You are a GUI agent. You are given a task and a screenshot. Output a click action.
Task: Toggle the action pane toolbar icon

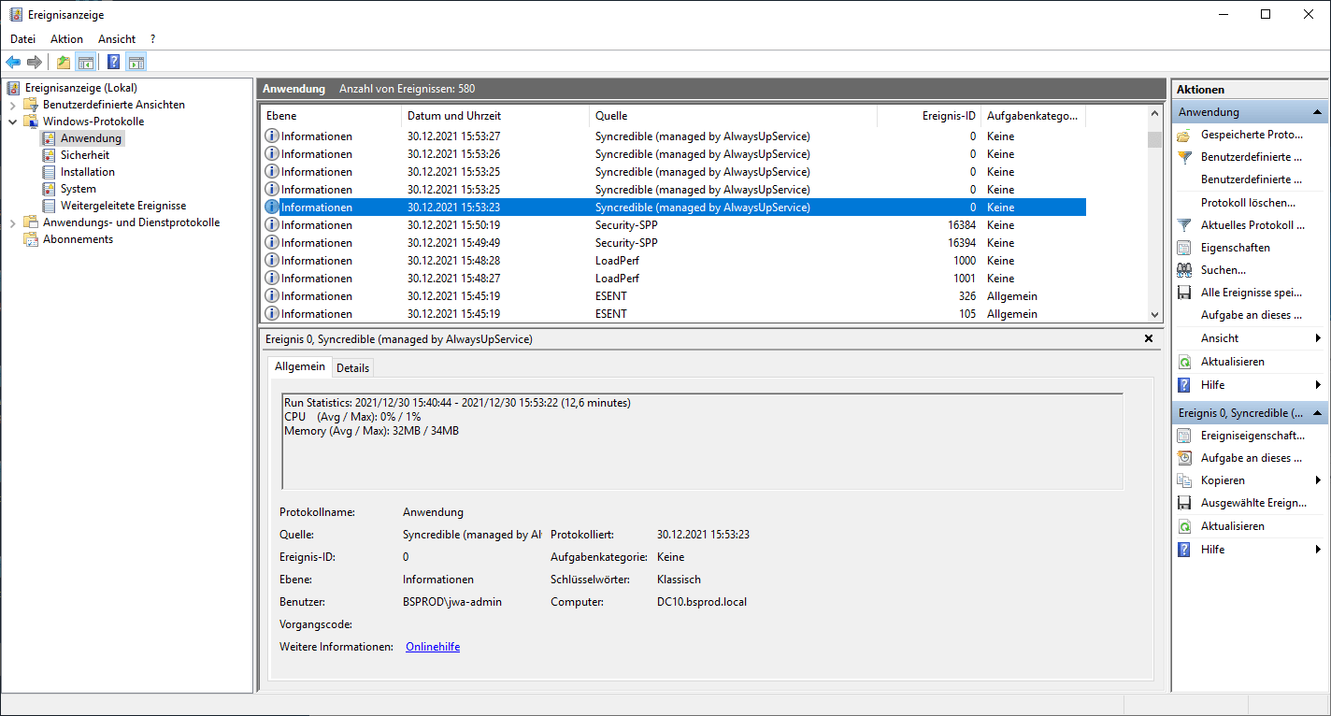(x=136, y=63)
